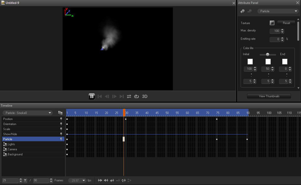The image size is (301, 185).
Task: Click the End opacity field showing 0
Action: 283,69
